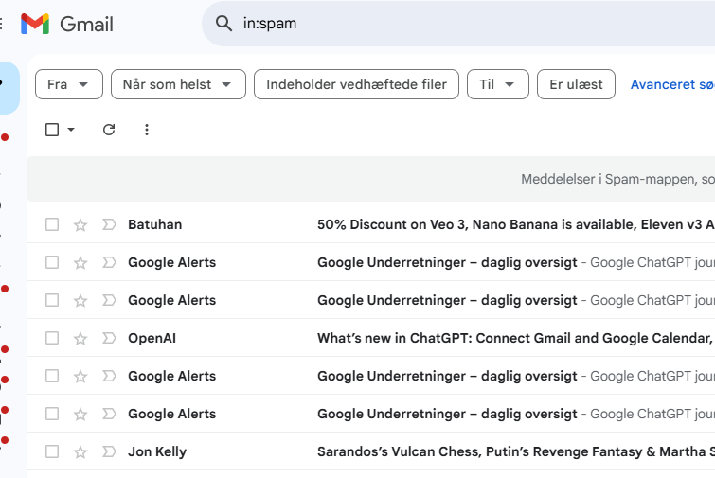Star the OpenAI email
The height and width of the screenshot is (478, 715).
click(x=80, y=338)
